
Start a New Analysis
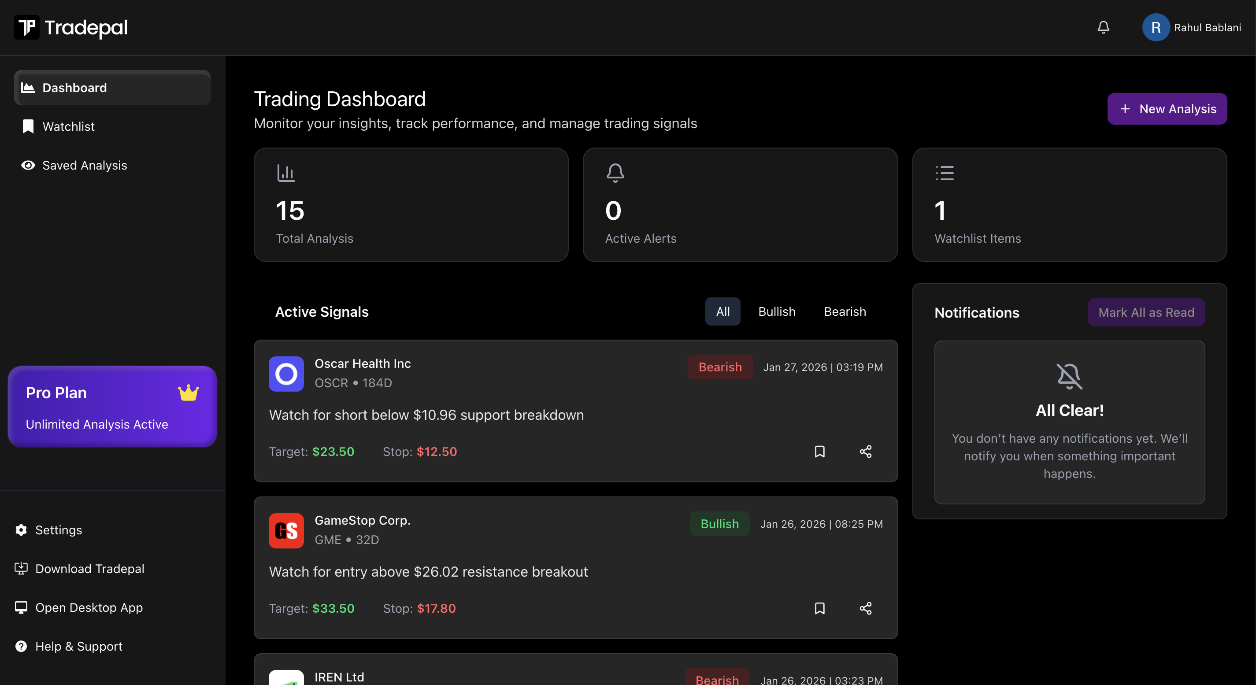[x=1167, y=108]
